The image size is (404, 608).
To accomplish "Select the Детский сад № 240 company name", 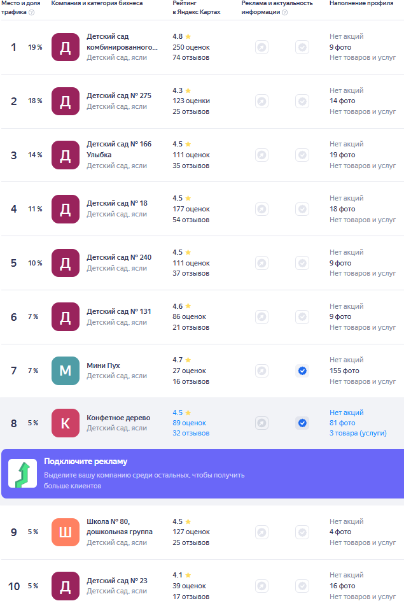I will (x=119, y=257).
